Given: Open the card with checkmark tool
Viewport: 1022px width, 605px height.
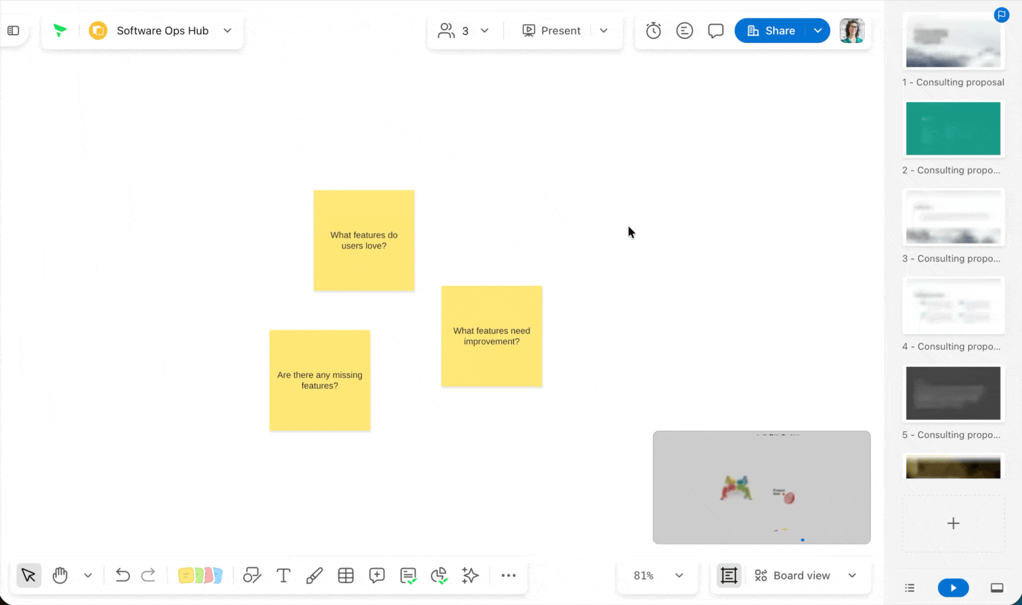Looking at the screenshot, I should point(408,575).
